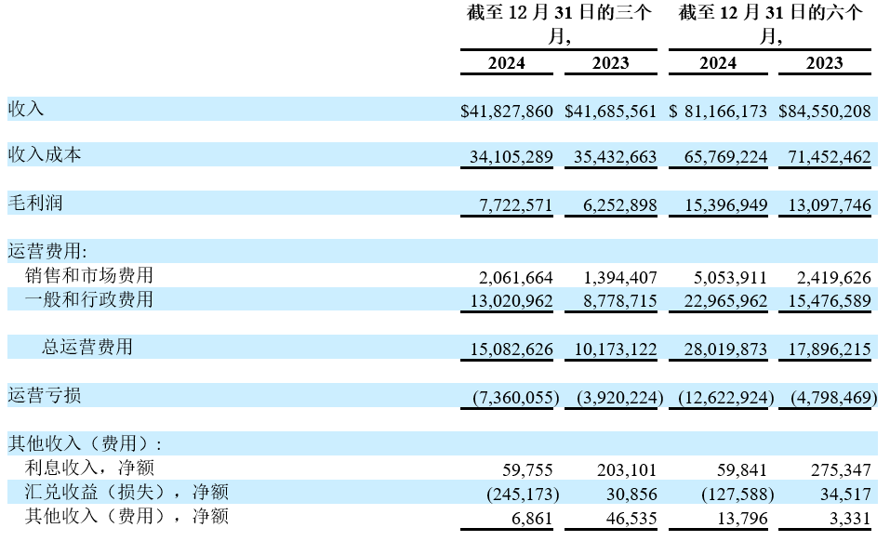Select the 收入成本 row label

(45, 154)
